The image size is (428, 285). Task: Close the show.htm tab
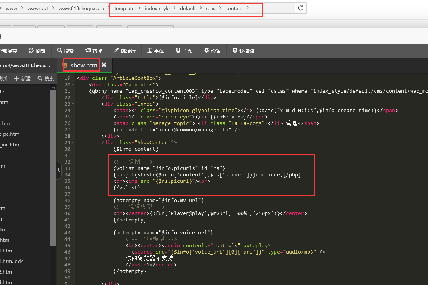point(104,65)
